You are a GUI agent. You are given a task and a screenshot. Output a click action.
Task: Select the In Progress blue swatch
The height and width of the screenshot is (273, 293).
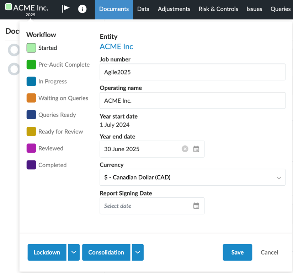[31, 81]
